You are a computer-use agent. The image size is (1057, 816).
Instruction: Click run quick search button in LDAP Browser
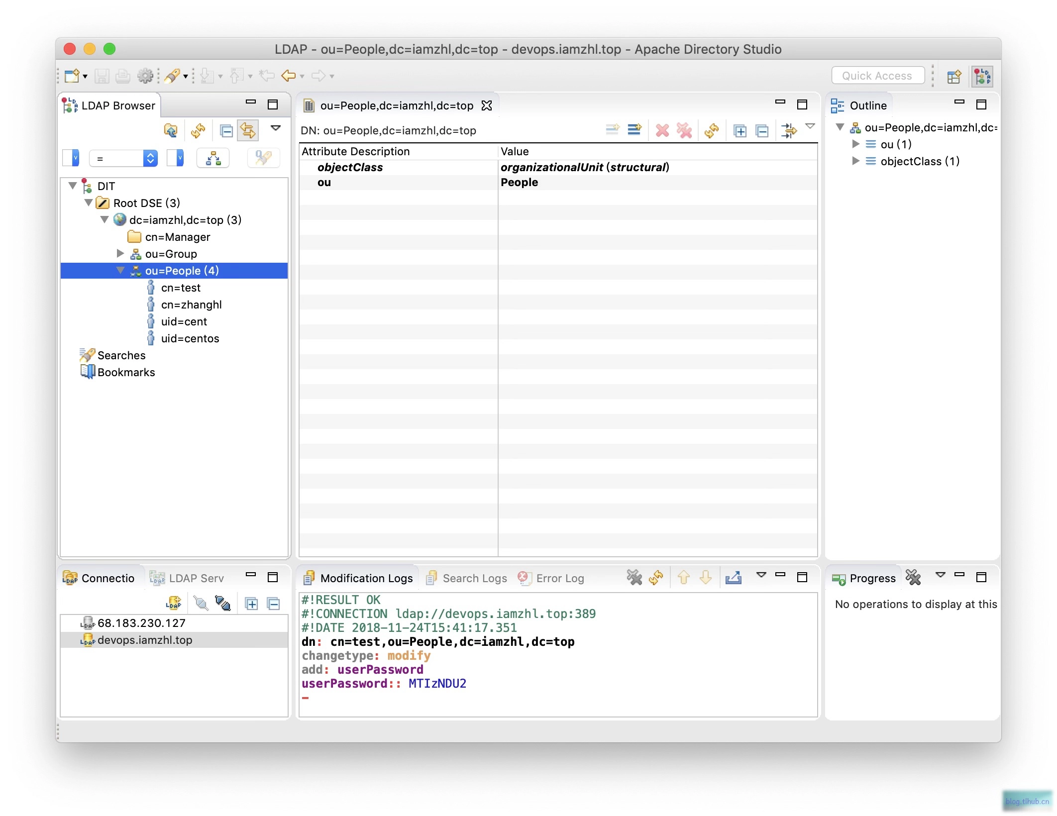pyautogui.click(x=263, y=159)
